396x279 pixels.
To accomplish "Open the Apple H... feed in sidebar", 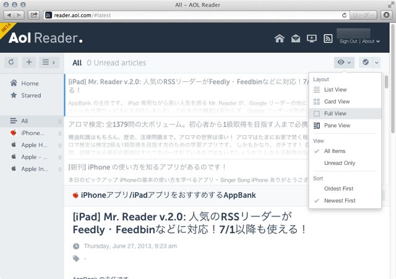I will tap(32, 145).
